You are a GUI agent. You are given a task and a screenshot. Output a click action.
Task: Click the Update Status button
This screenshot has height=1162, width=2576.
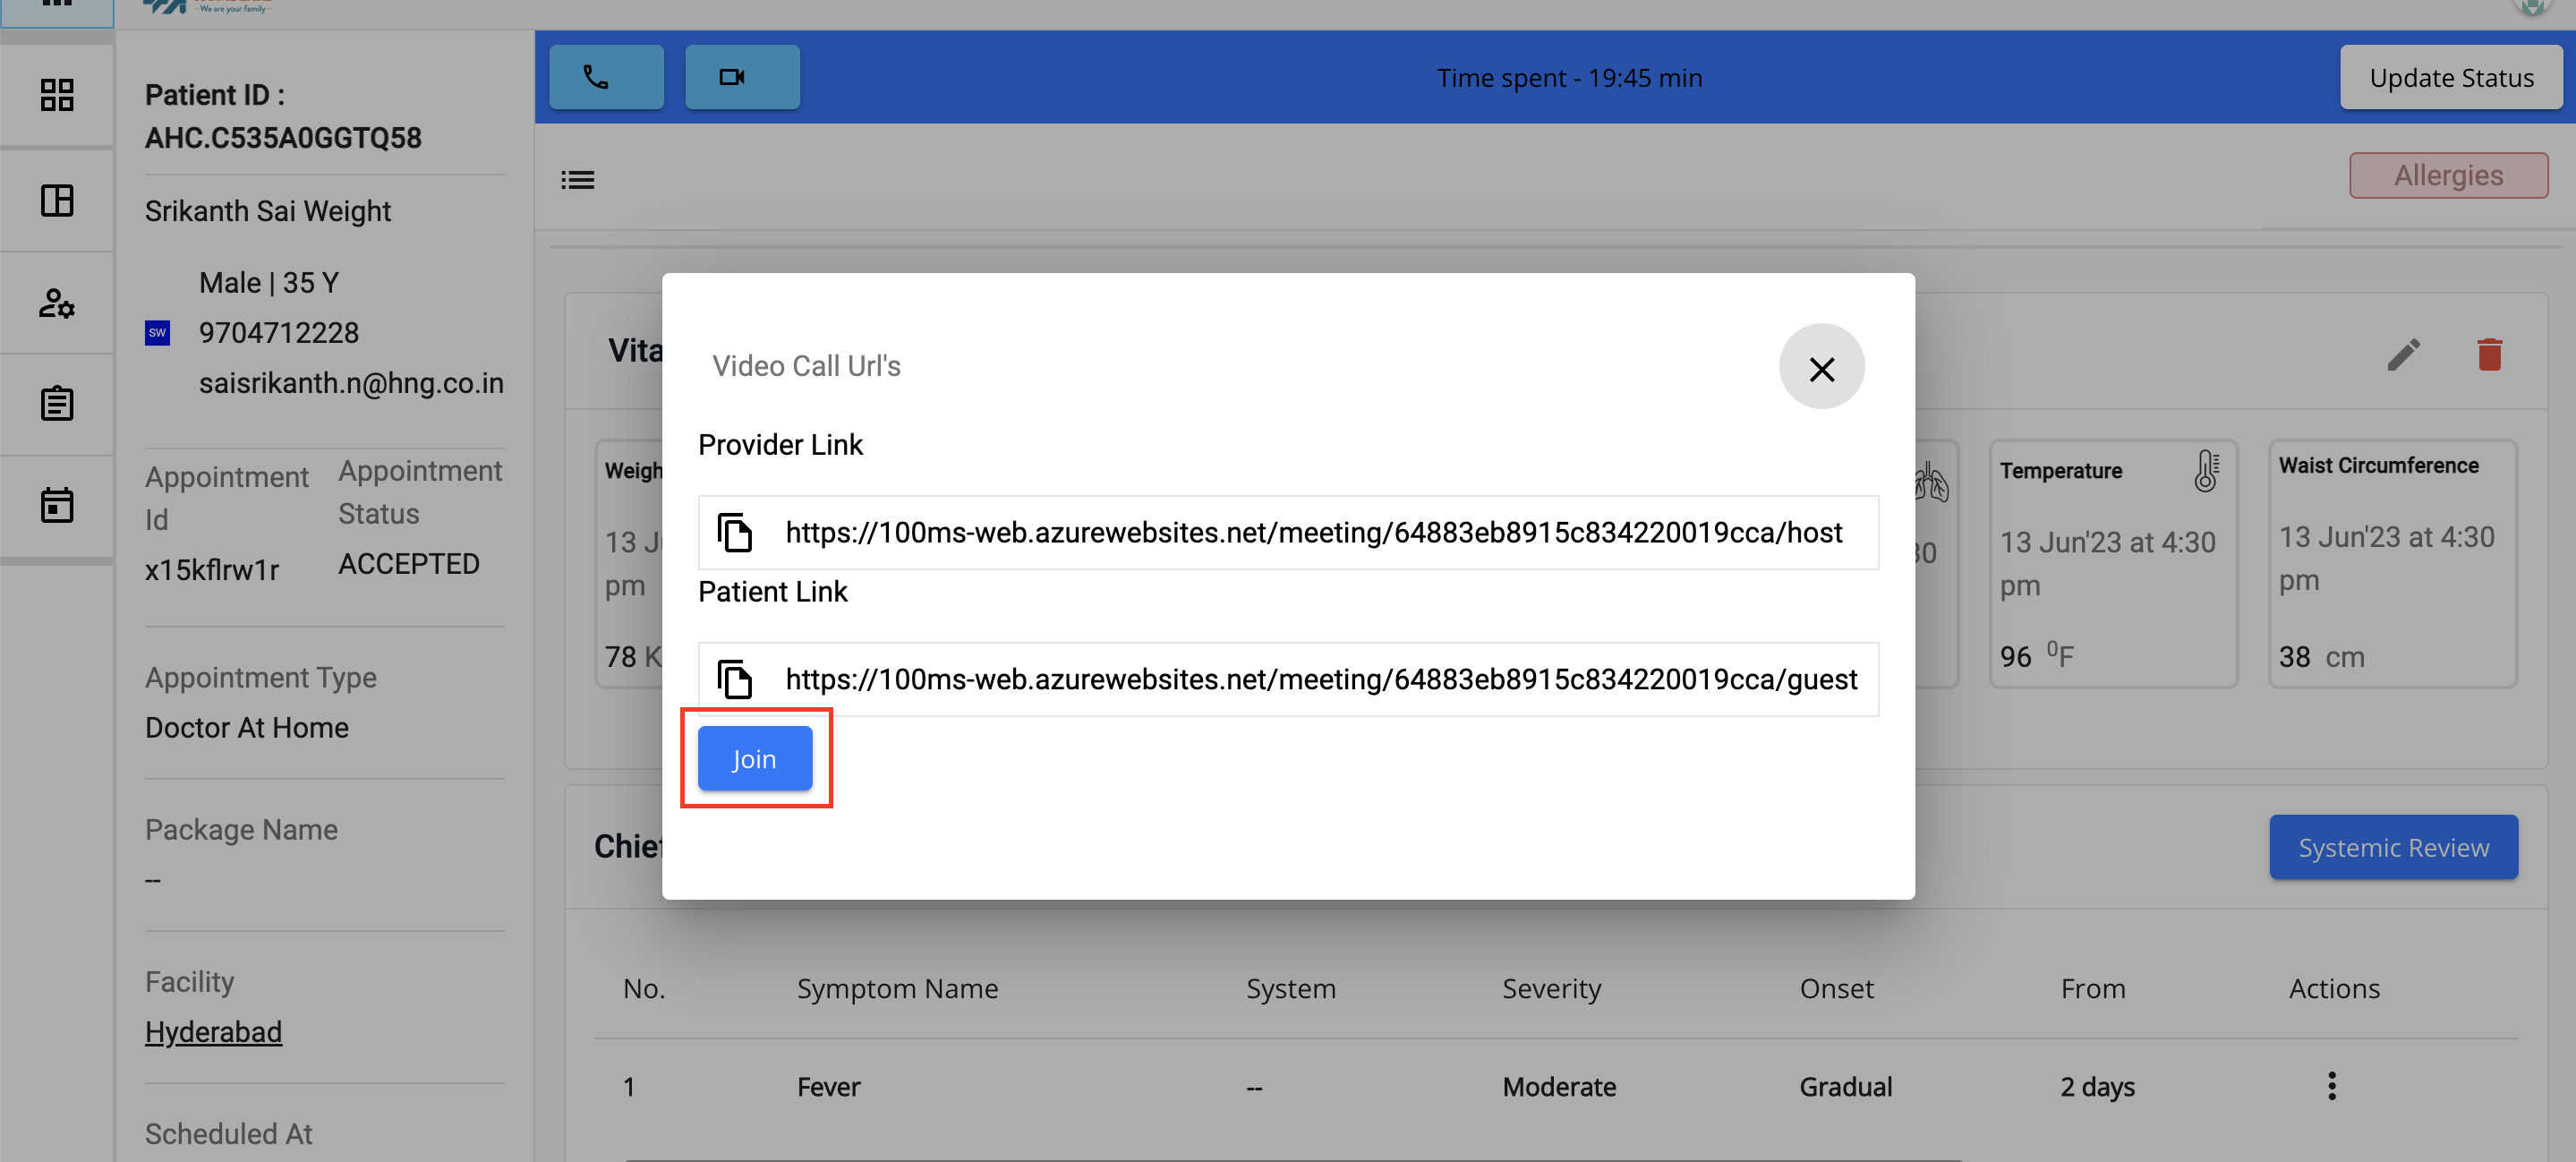click(x=2450, y=78)
